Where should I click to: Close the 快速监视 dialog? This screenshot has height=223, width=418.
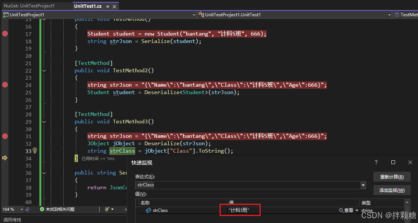410,162
